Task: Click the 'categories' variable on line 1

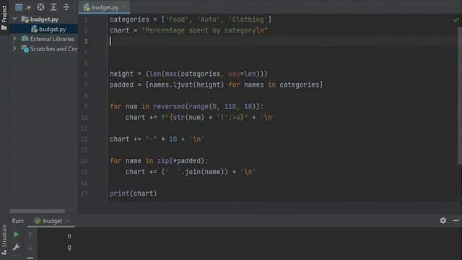Action: [x=129, y=19]
